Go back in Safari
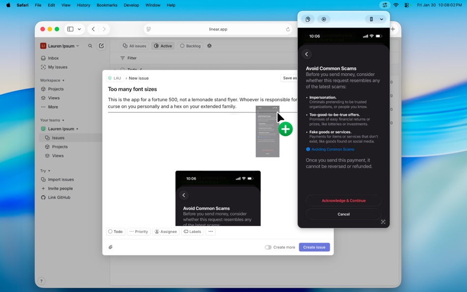This screenshot has height=292, width=467. [x=93, y=29]
